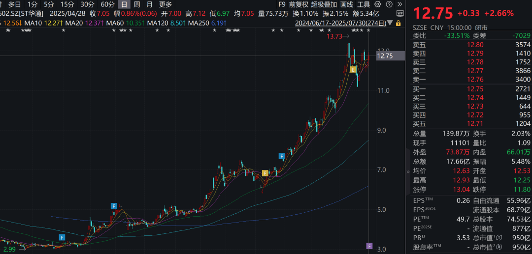
Task: Click the purple F marker at chart bottom
Action: coord(369,246)
